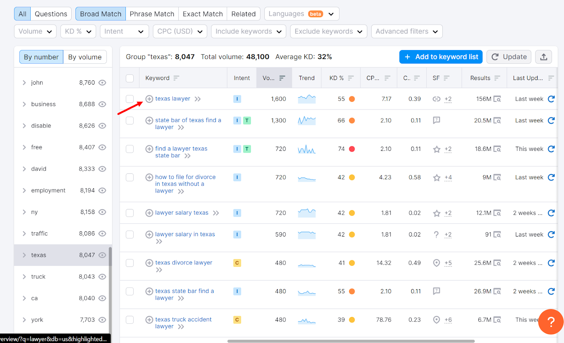Image resolution: width=564 pixels, height=343 pixels.
Task: Check the 'texas lawyer' row checkbox
Action: tap(130, 99)
